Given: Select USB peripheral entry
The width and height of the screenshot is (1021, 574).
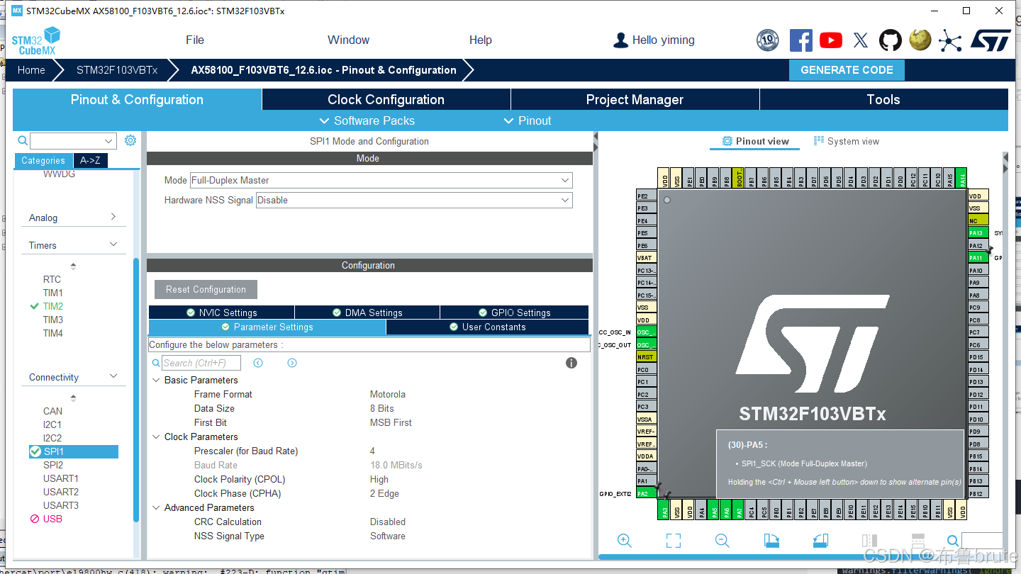Looking at the screenshot, I should tap(53, 519).
